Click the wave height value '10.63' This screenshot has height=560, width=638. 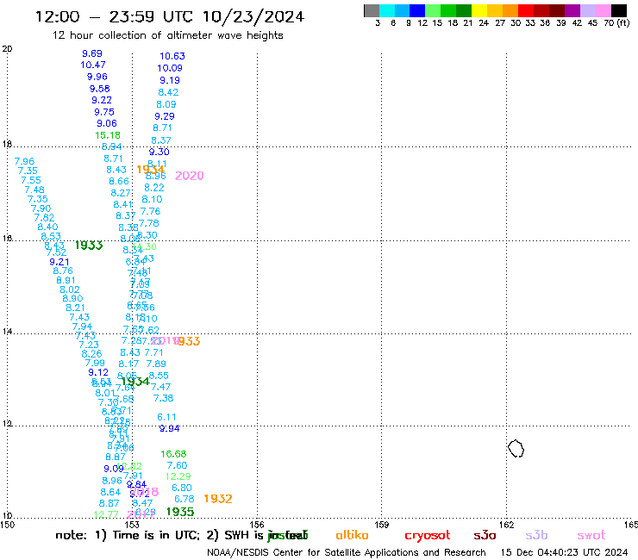click(172, 56)
